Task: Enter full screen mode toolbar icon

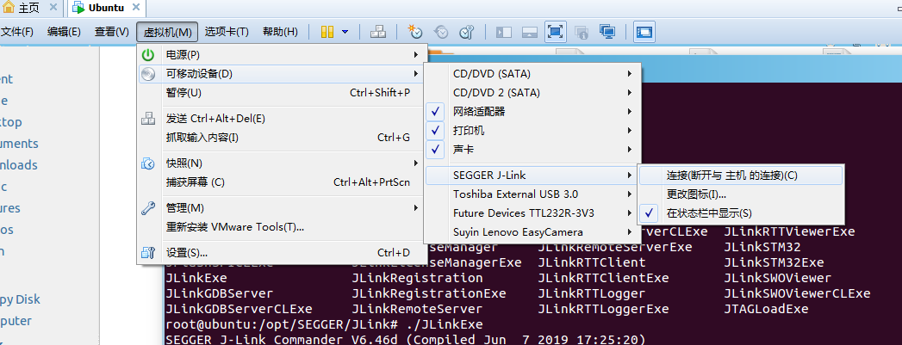Action: click(x=555, y=32)
